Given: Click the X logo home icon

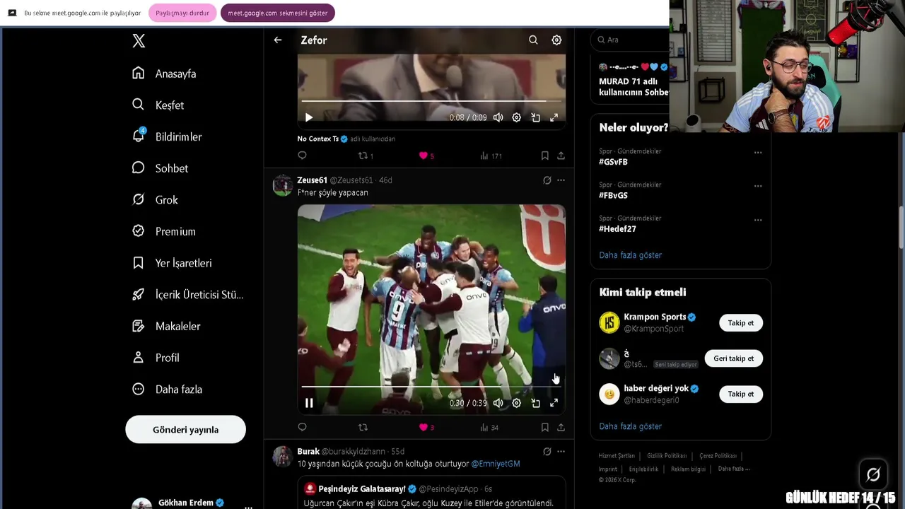Looking at the screenshot, I should [139, 41].
